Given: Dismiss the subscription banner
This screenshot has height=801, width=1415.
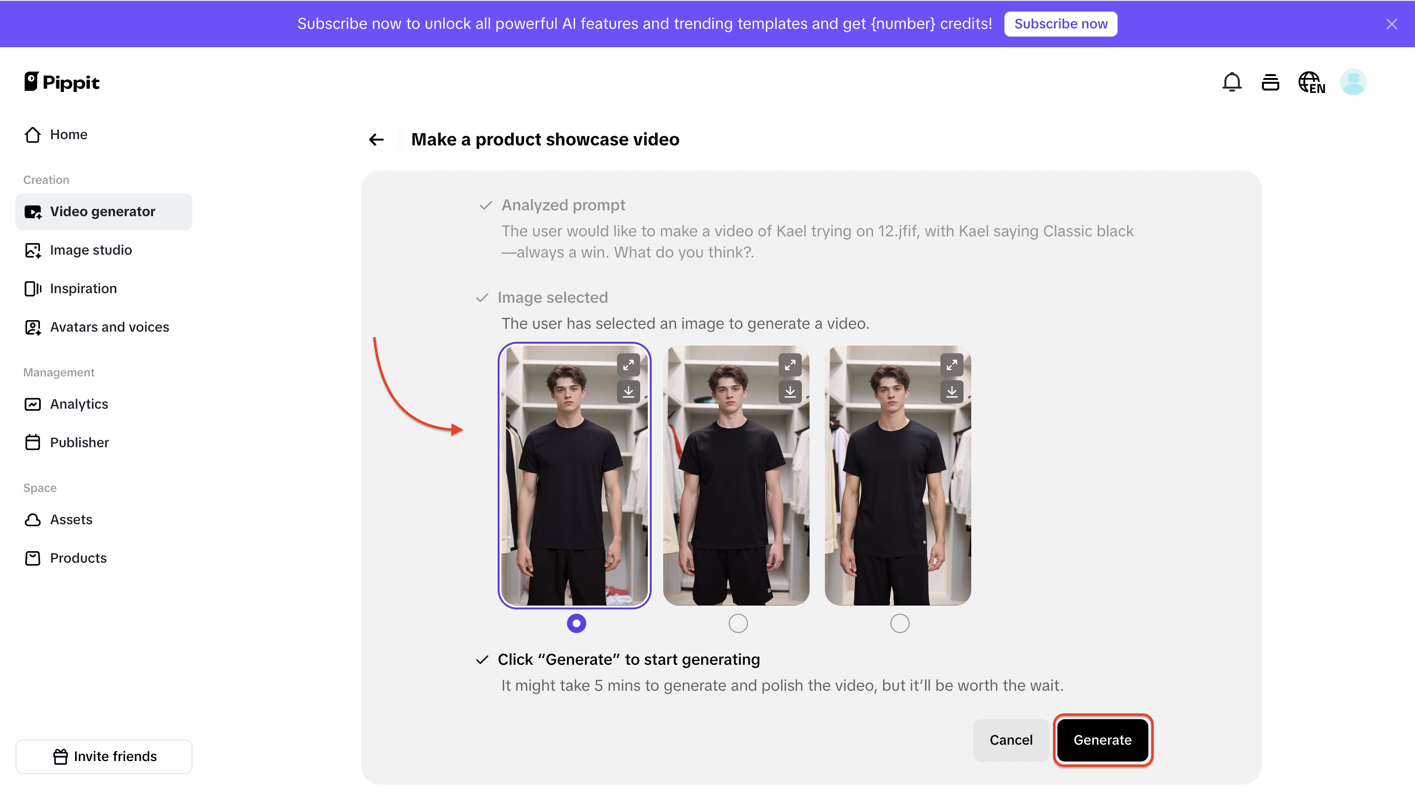Looking at the screenshot, I should tap(1391, 24).
